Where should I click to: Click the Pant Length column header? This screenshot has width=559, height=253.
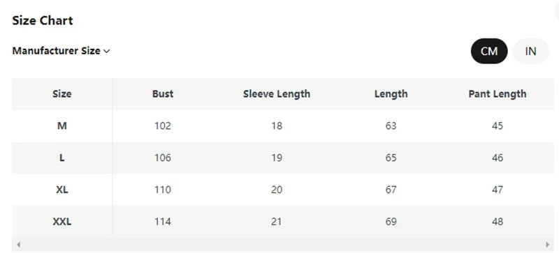tap(498, 94)
